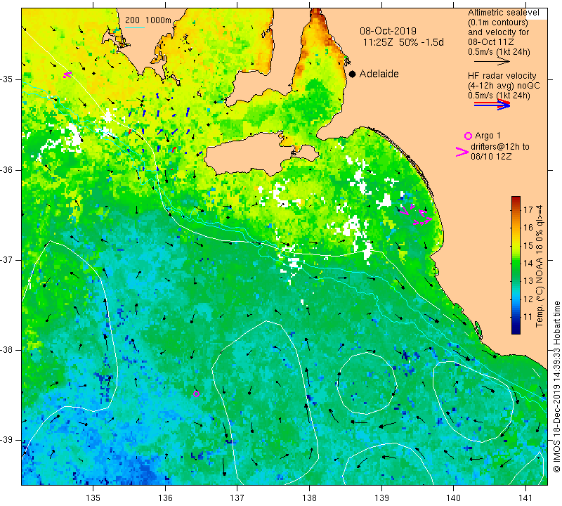Click longitude label 135
Image resolution: width=562 pixels, height=506 pixels.
point(93,498)
